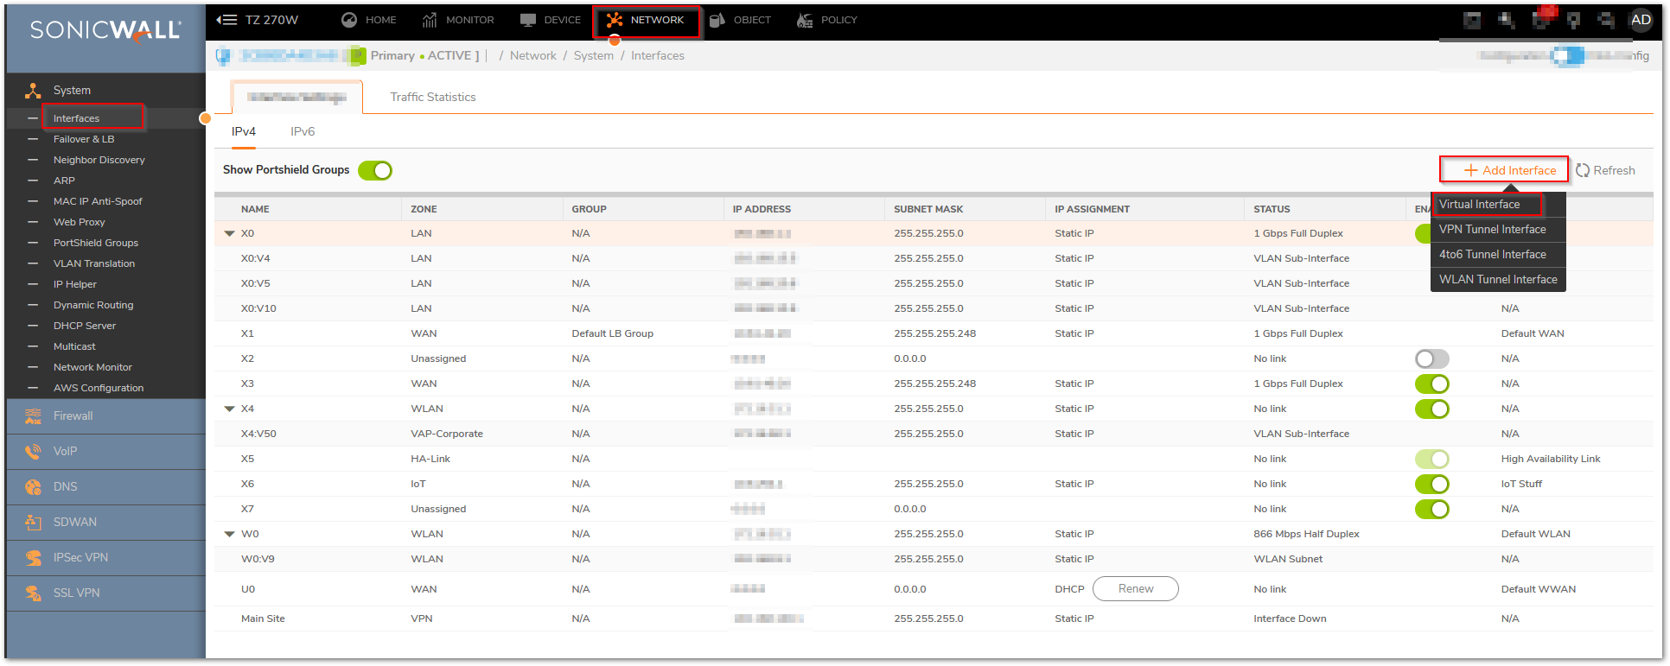Screen dimensions: 1670x666
Task: Collapse the X4 interface row
Action: point(230,409)
